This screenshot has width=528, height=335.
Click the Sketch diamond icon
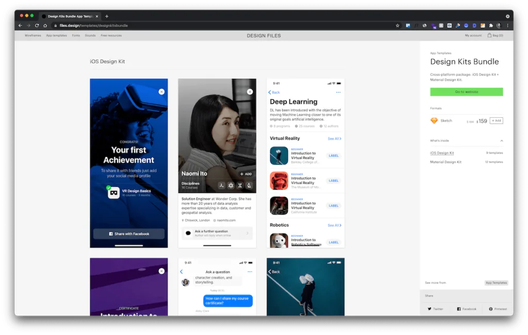point(434,121)
